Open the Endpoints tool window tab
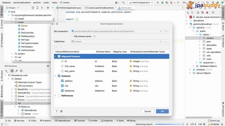225x126 pixels. pos(107,120)
